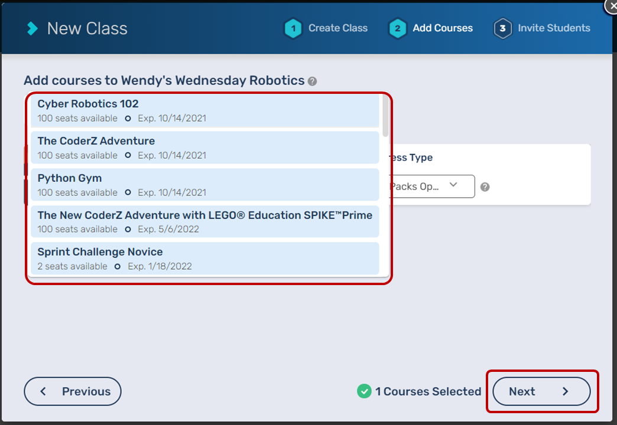The width and height of the screenshot is (617, 425).
Task: Go to the Create Class step label
Action: (x=337, y=28)
